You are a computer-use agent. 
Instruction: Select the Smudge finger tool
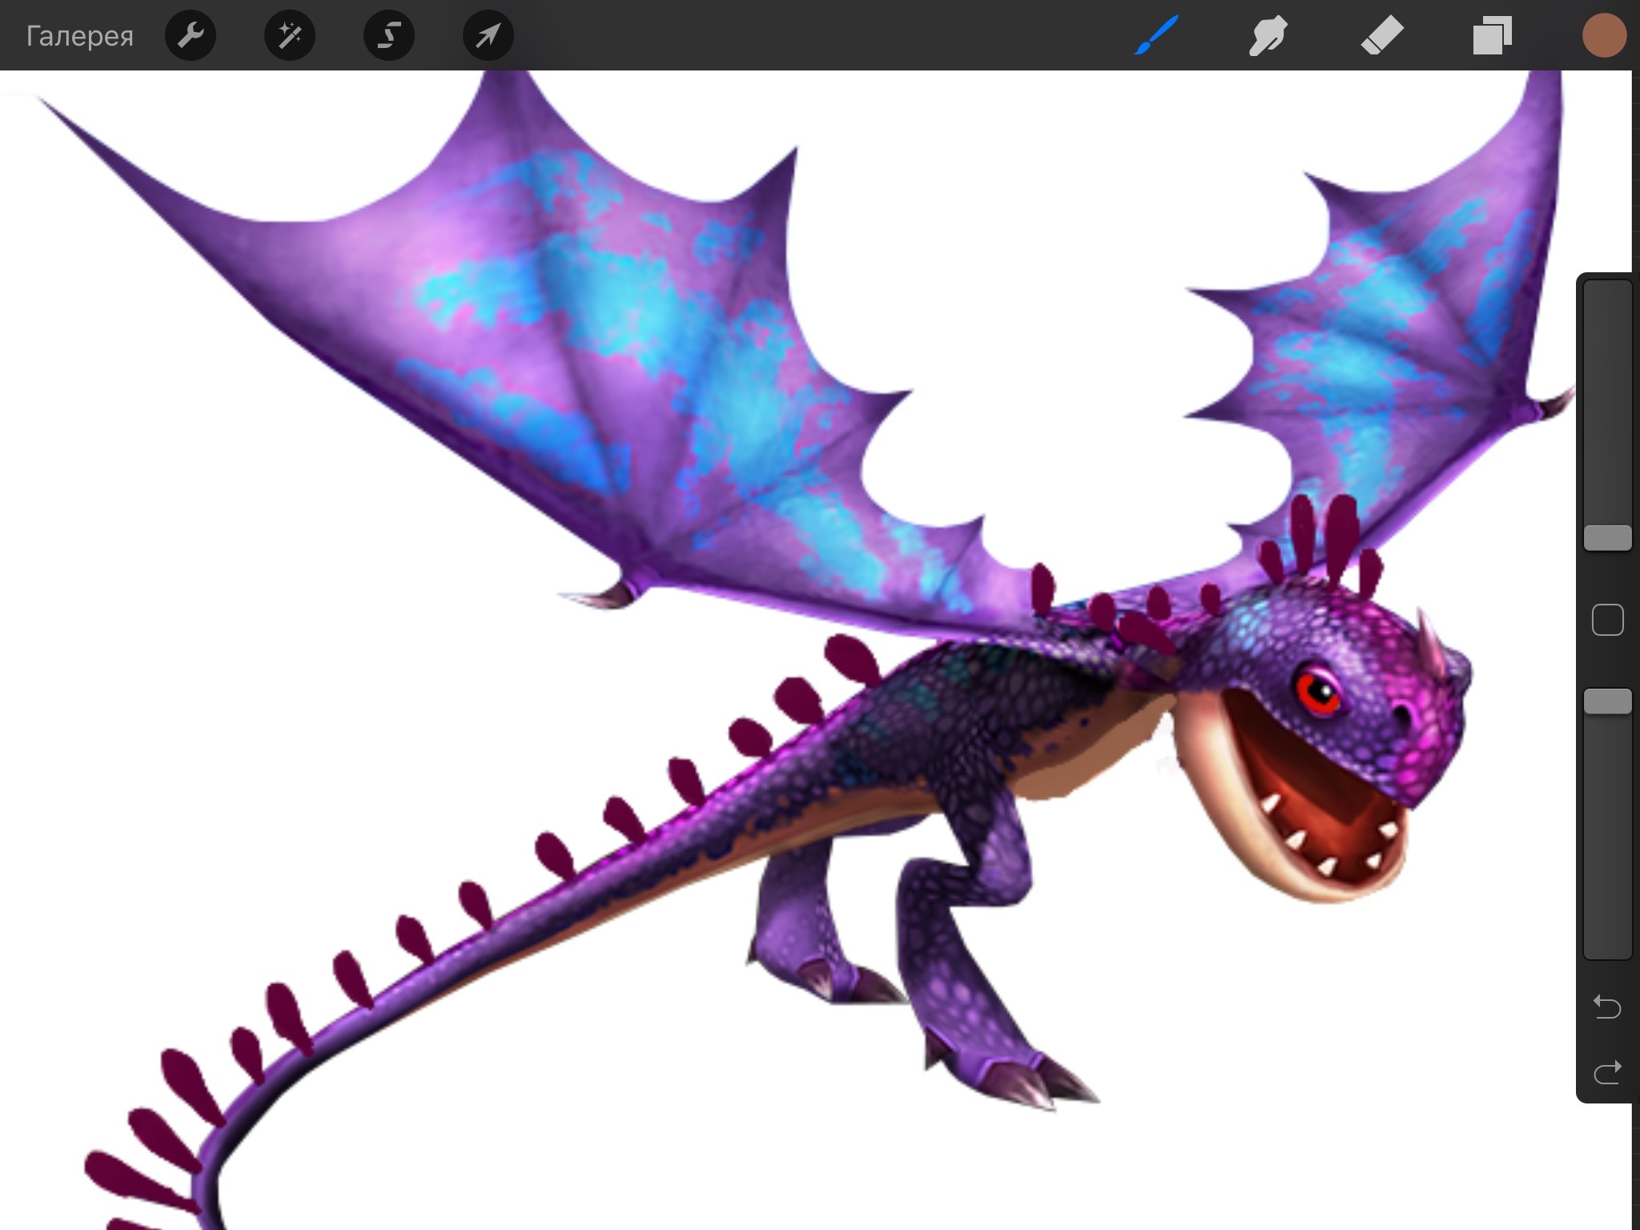1268,36
